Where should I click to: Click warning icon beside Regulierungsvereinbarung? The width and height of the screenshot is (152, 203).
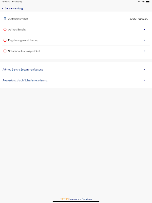click(5, 40)
